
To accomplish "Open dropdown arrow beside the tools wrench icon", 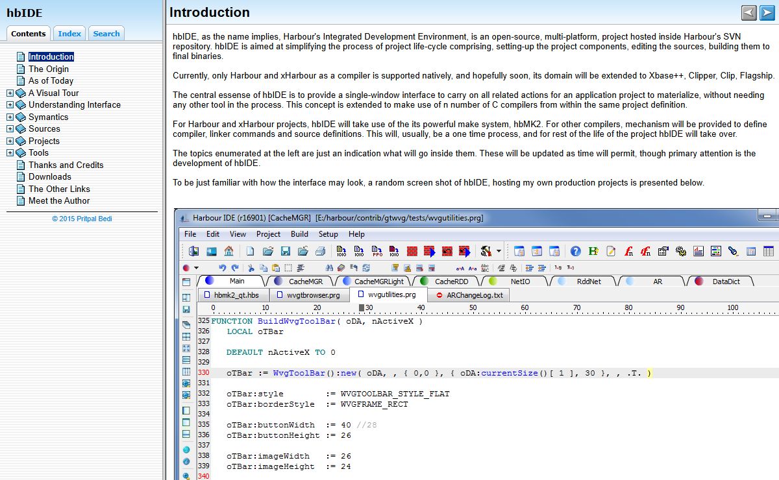I will coord(499,251).
